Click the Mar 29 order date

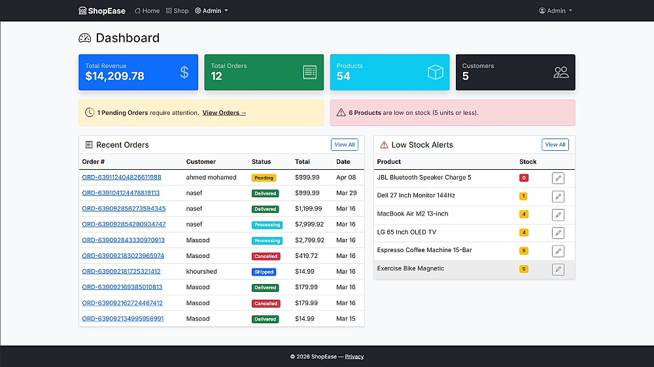pyautogui.click(x=347, y=193)
